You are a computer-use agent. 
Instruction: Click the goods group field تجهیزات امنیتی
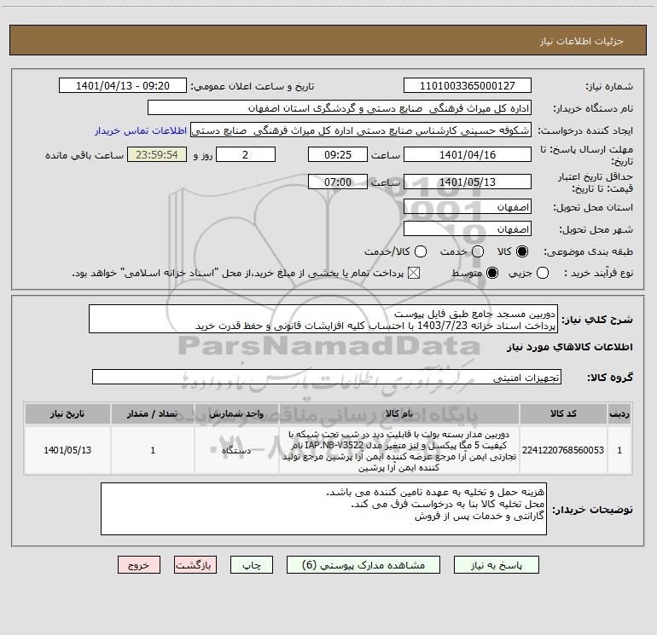[327, 377]
